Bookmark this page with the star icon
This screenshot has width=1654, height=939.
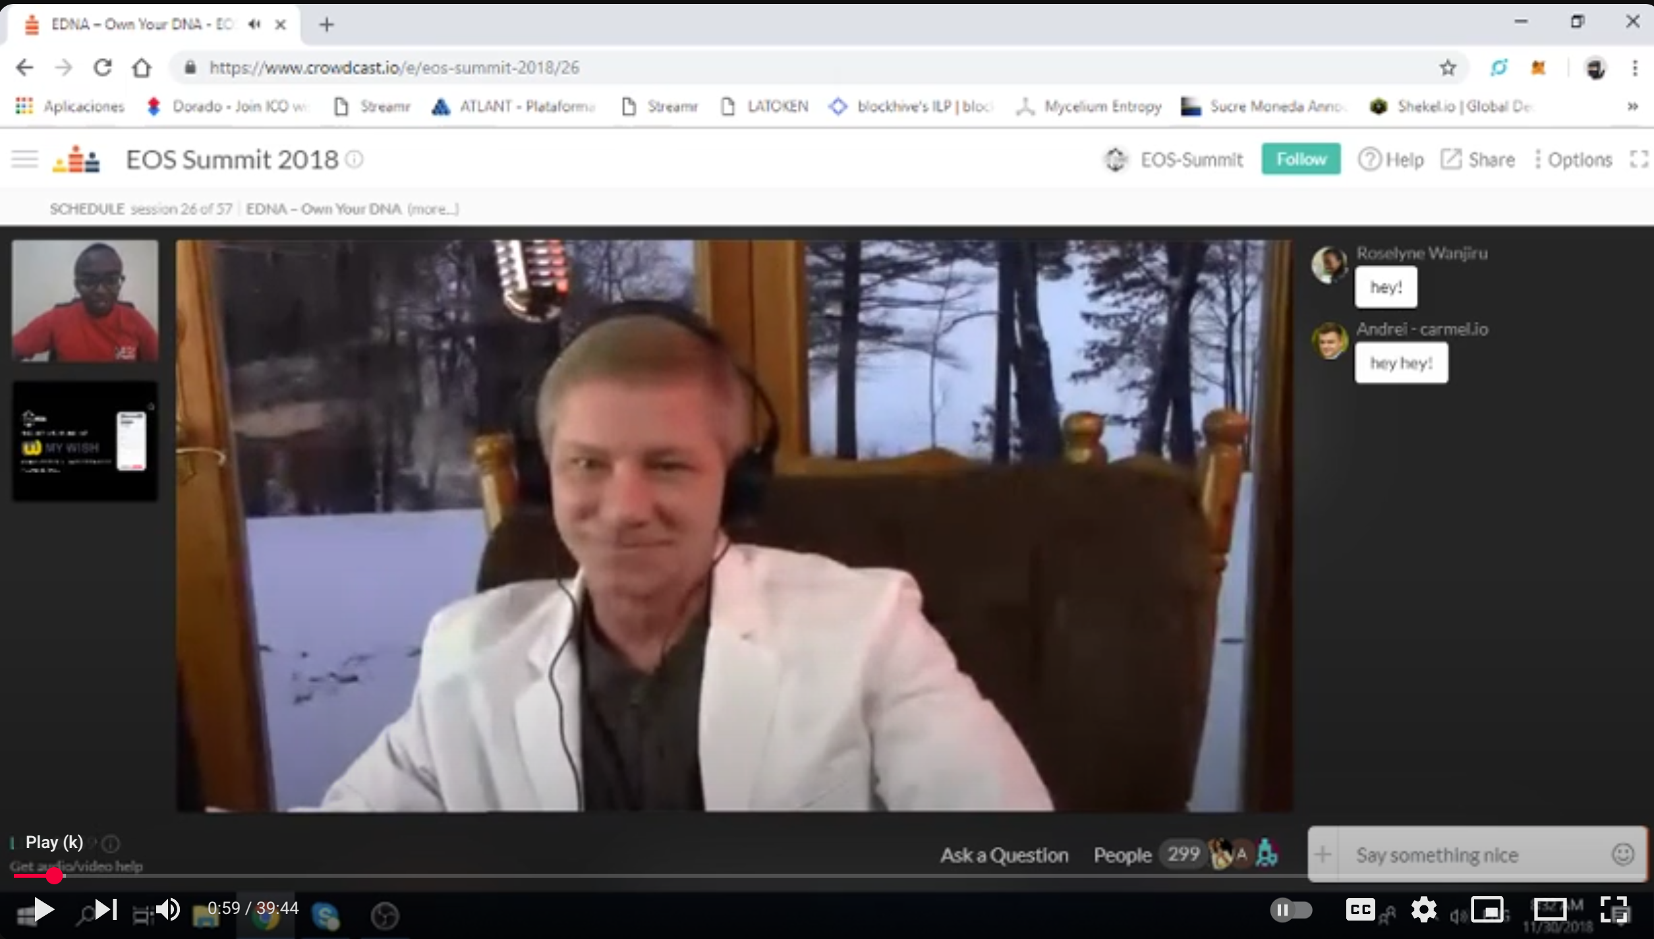pyautogui.click(x=1447, y=67)
